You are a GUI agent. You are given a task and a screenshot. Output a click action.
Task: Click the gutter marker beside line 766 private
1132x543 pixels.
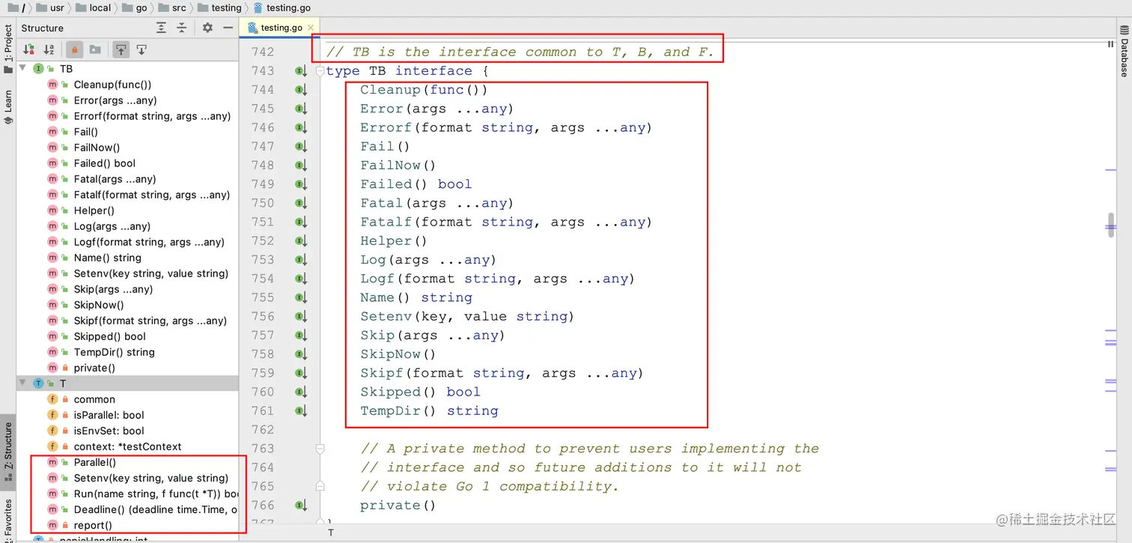click(301, 506)
